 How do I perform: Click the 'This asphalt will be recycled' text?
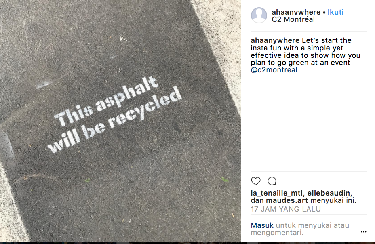tap(114, 115)
